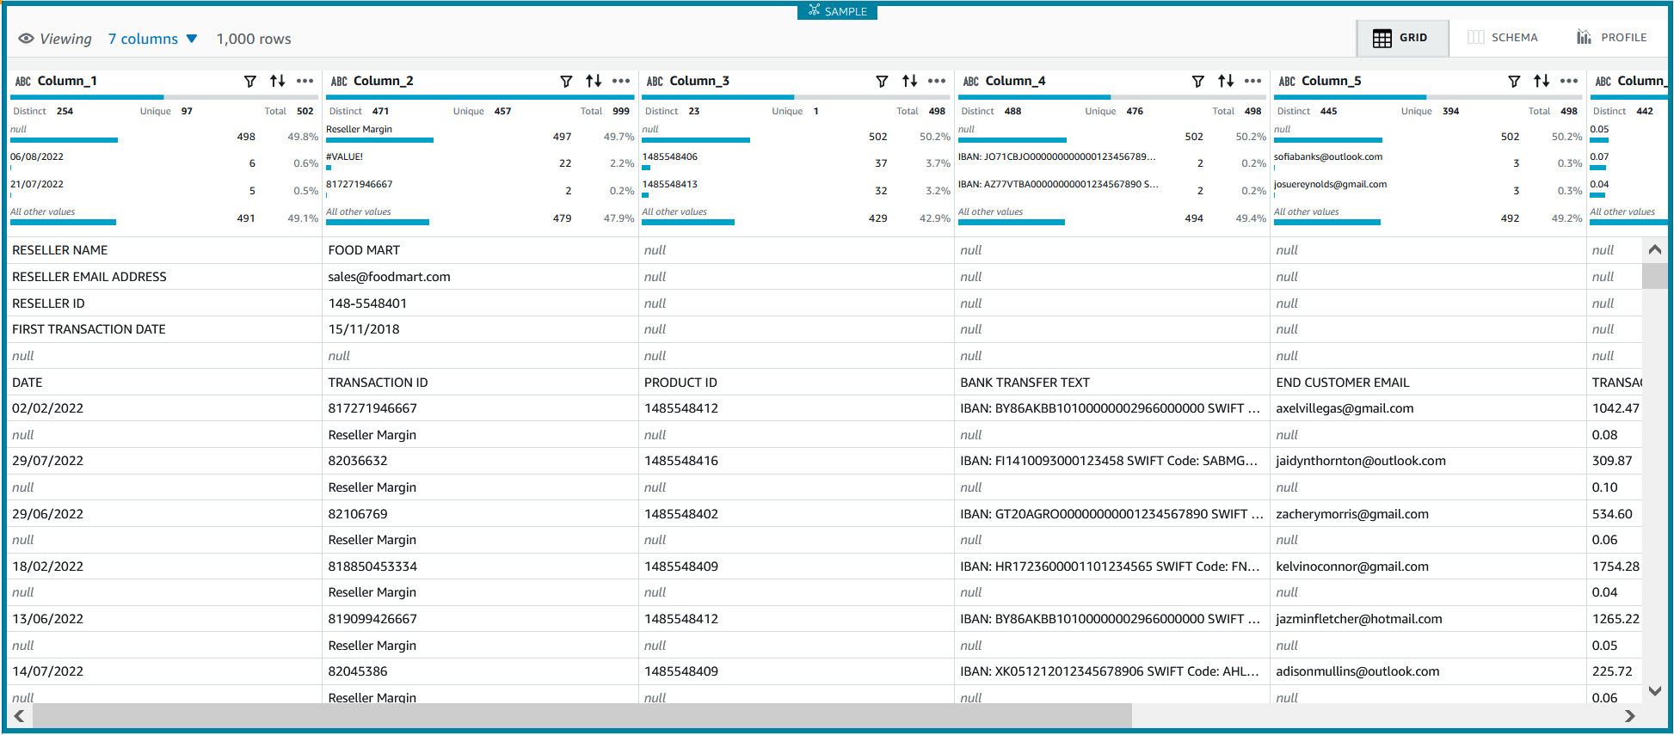Open the filter for Column_3
The width and height of the screenshot is (1674, 735).
click(x=882, y=81)
